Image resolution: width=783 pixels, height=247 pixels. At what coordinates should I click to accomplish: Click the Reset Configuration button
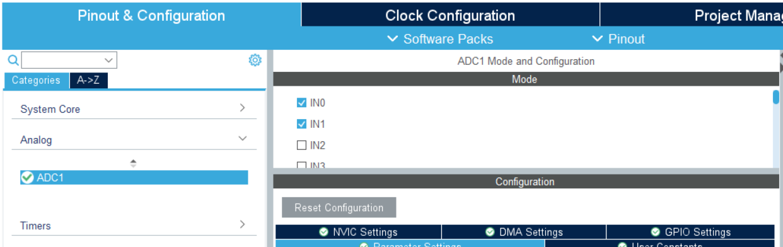[x=339, y=207]
